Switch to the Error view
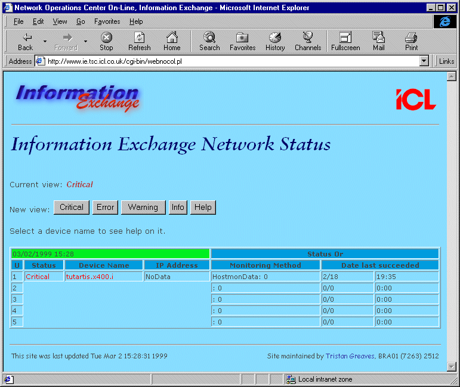The height and width of the screenshot is (387, 460). (105, 208)
